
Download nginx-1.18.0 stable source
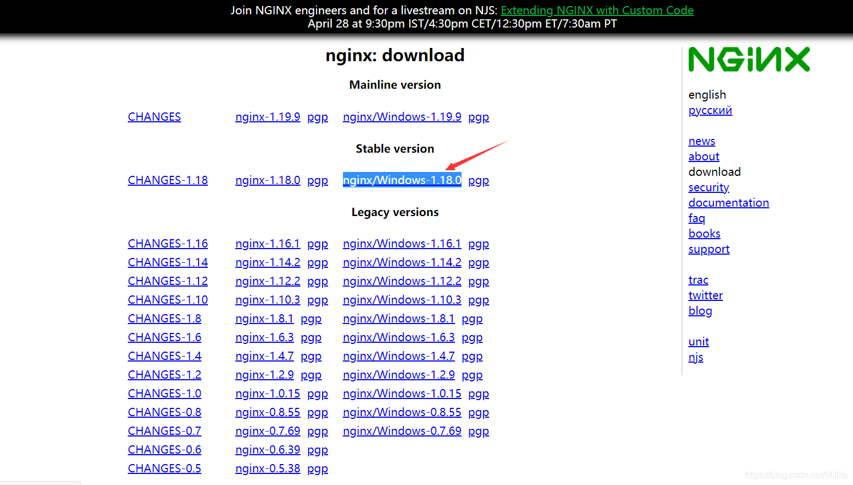coord(267,180)
